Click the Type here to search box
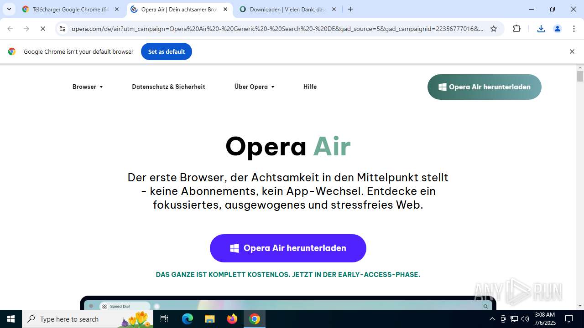Viewport: 584px width, 328px height. tap(88, 319)
